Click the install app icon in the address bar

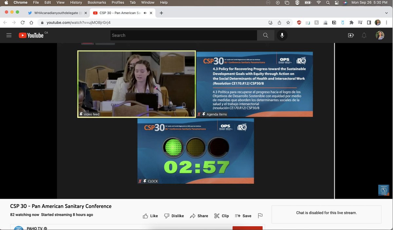271,23
